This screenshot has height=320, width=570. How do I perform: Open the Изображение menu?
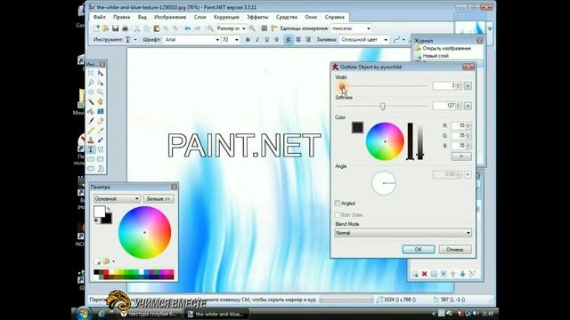coord(170,17)
